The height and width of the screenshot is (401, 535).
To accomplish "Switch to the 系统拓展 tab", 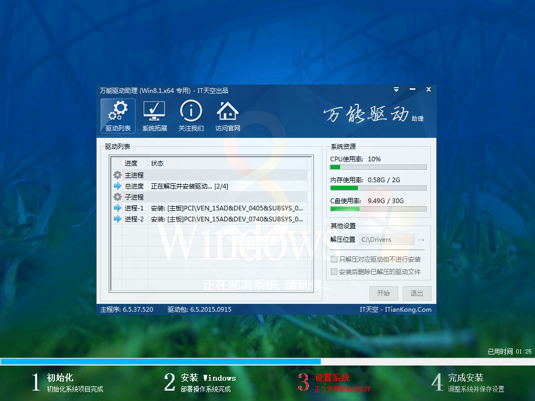I will coord(155,116).
